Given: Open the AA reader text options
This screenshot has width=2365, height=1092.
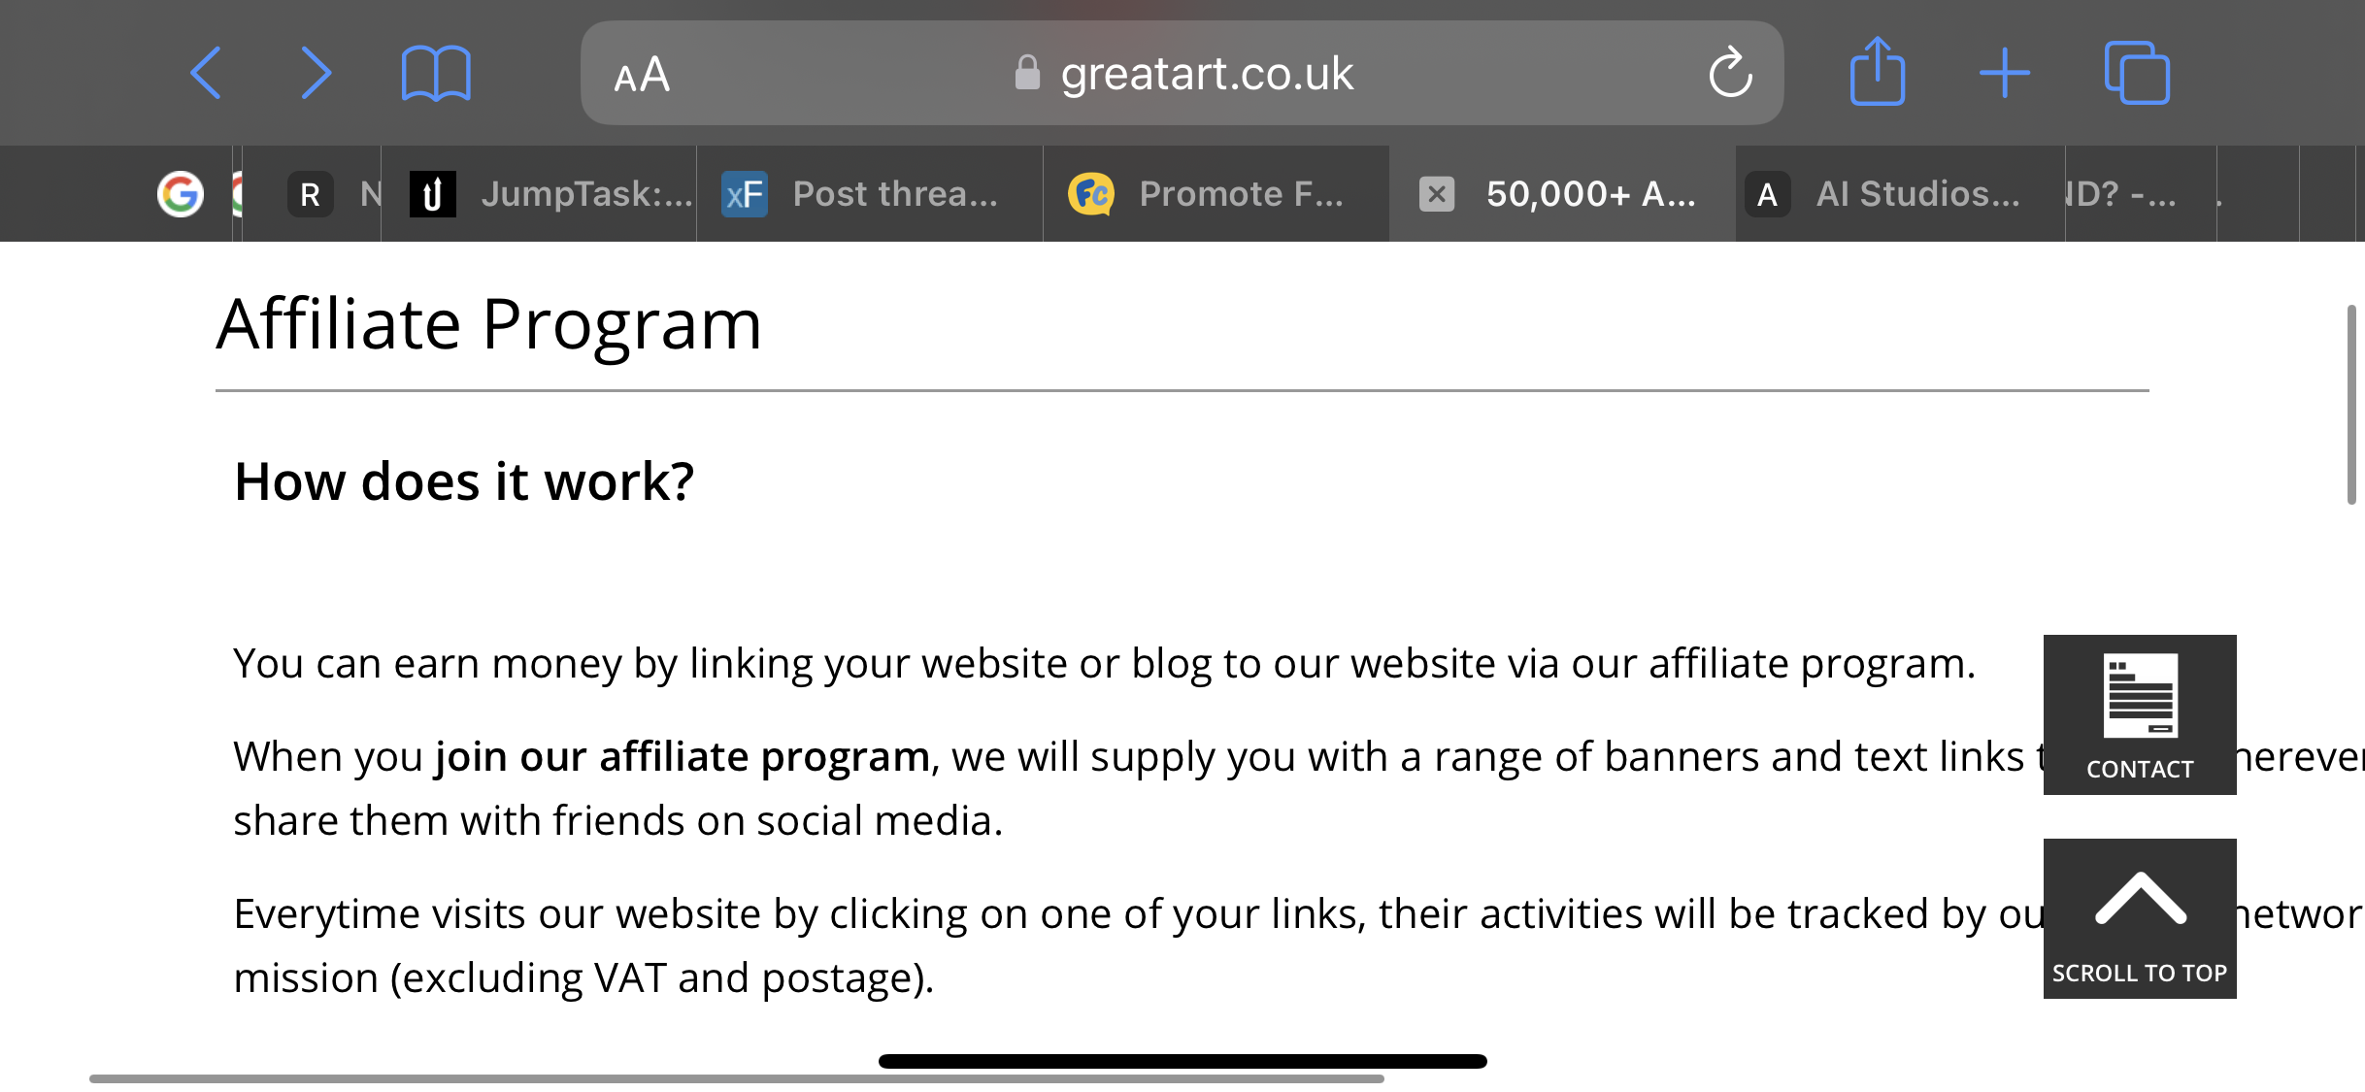Looking at the screenshot, I should click(x=642, y=74).
